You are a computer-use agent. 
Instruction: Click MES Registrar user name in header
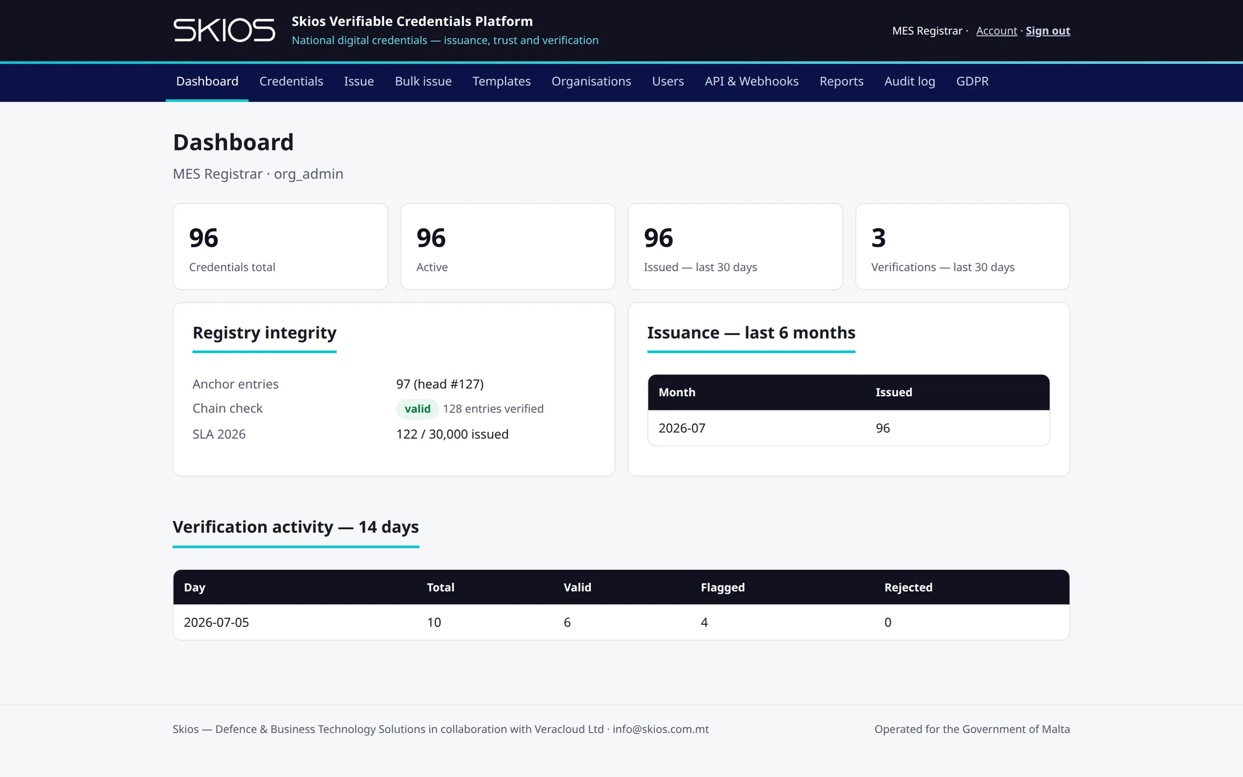point(927,31)
